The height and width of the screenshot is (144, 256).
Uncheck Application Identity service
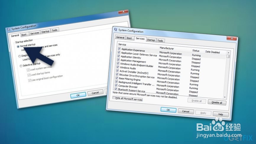tap(119, 56)
